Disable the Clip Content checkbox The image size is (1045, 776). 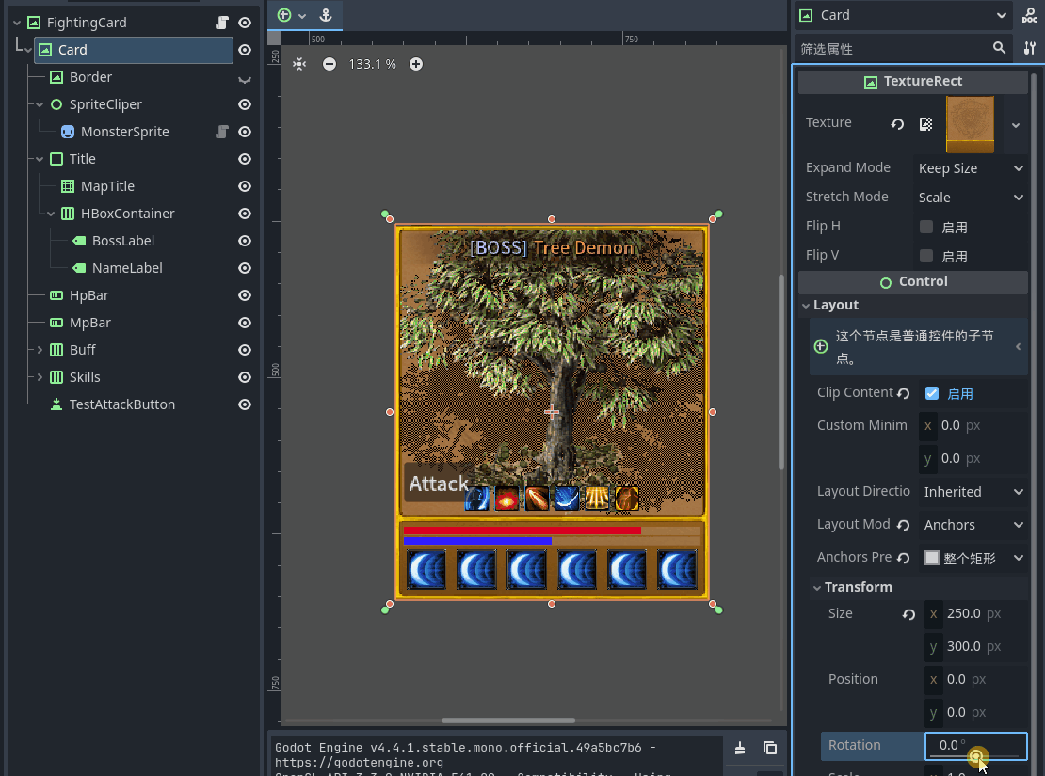[x=932, y=393]
